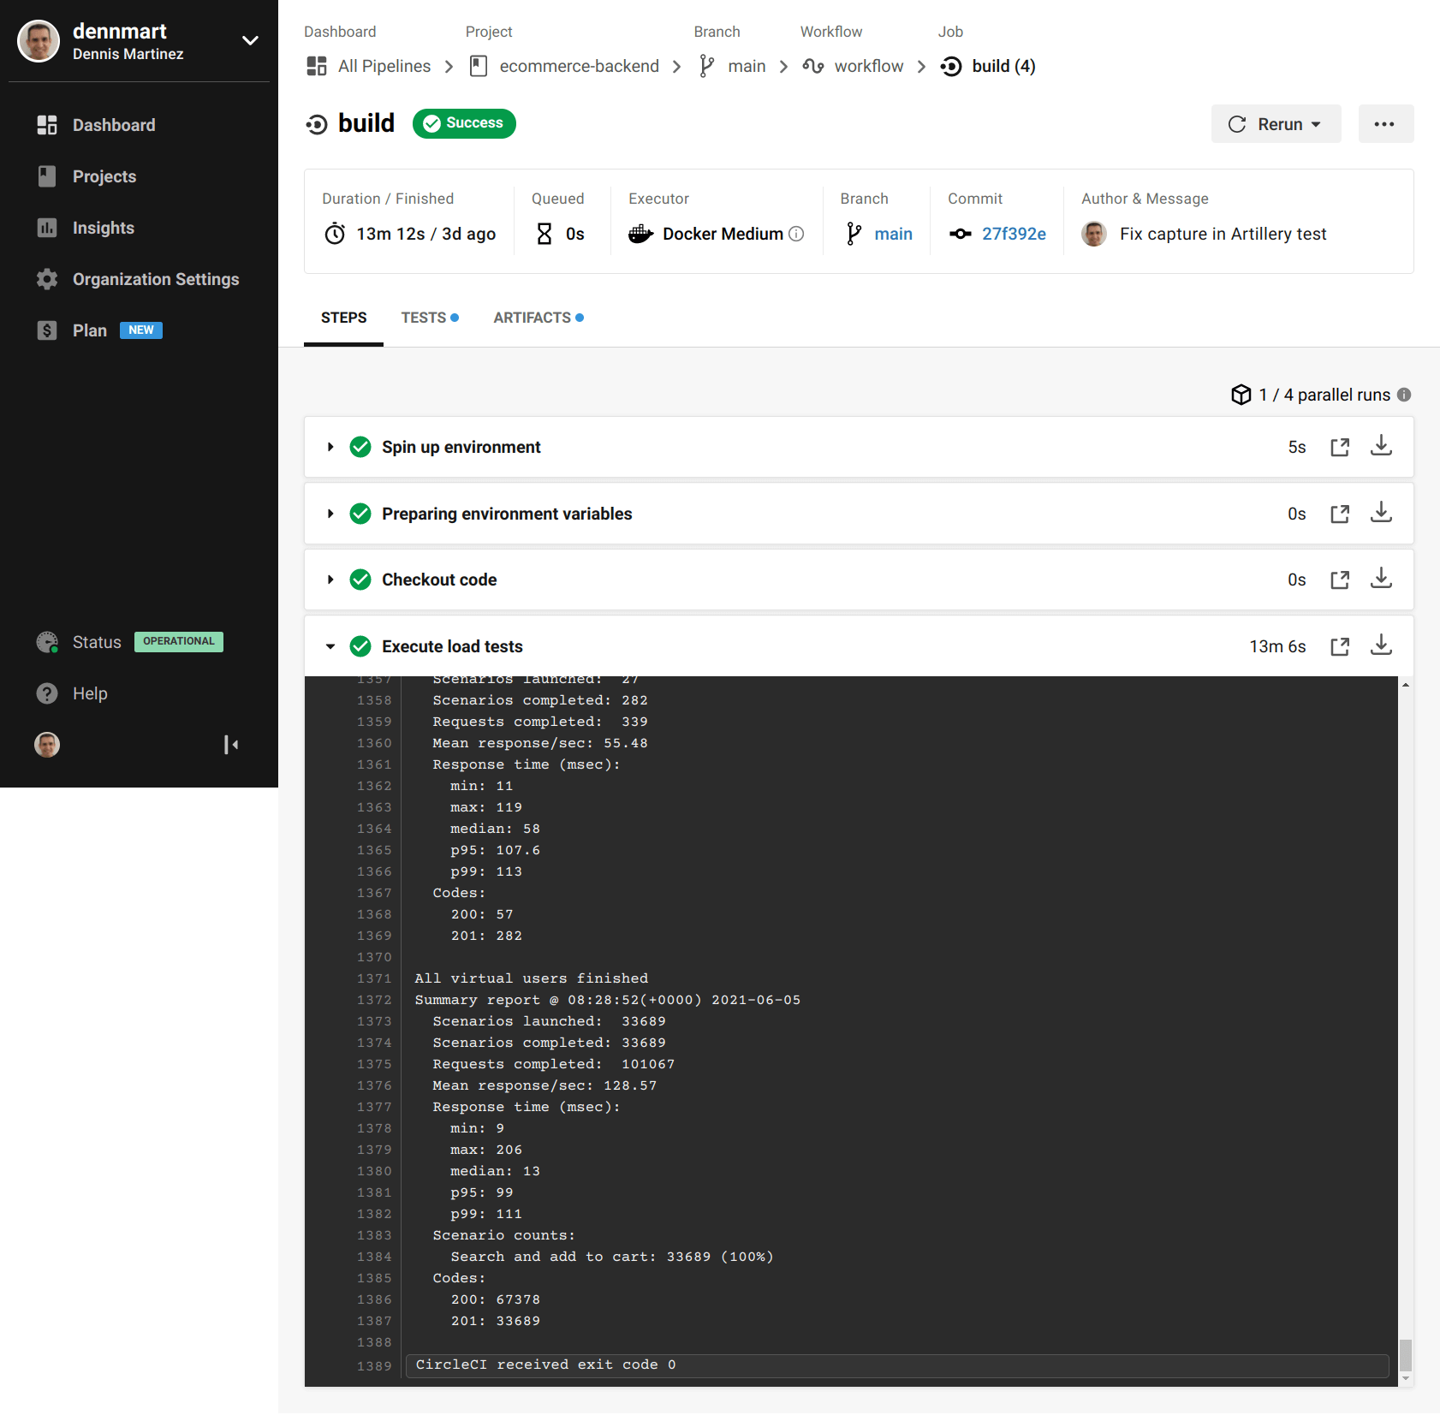The image size is (1440, 1421).
Task: Open the ARTIFACTS tab
Action: [532, 318]
